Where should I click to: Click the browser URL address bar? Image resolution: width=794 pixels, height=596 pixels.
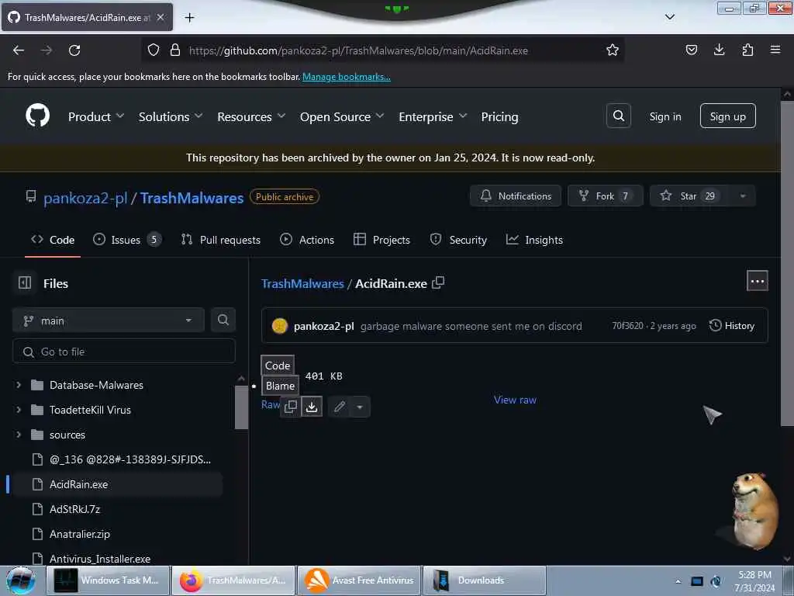pos(381,50)
